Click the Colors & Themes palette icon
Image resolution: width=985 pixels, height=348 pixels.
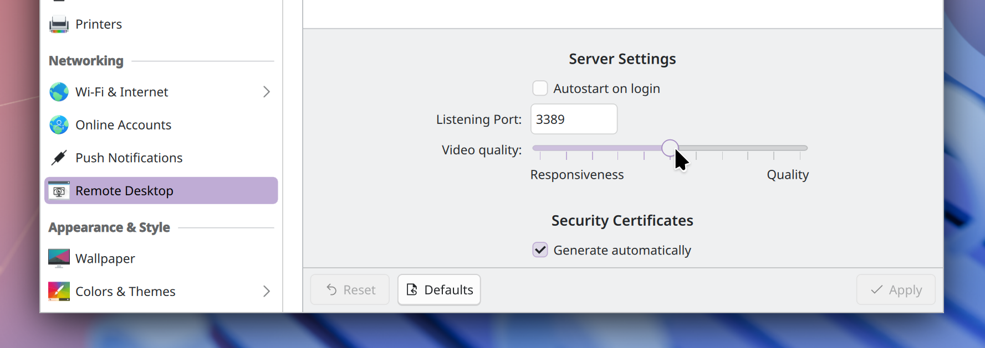click(59, 291)
